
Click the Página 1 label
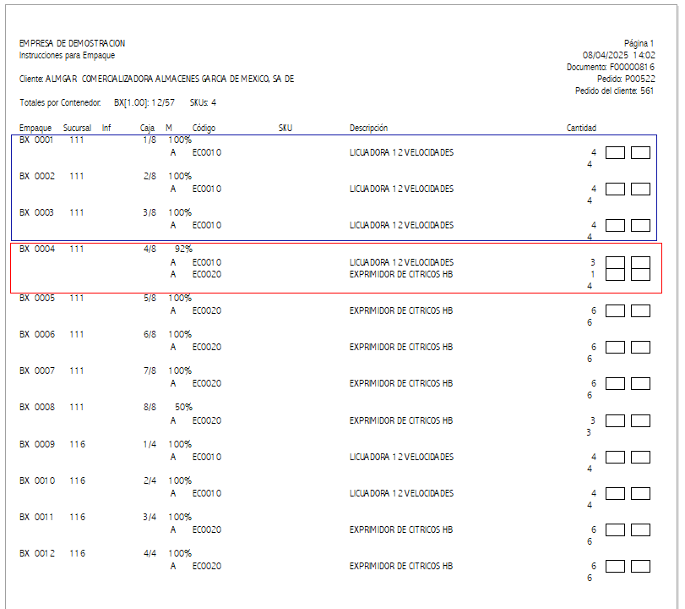coord(639,43)
